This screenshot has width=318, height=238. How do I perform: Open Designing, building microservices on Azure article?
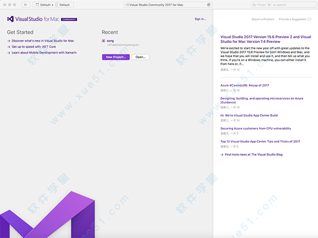click(262, 100)
